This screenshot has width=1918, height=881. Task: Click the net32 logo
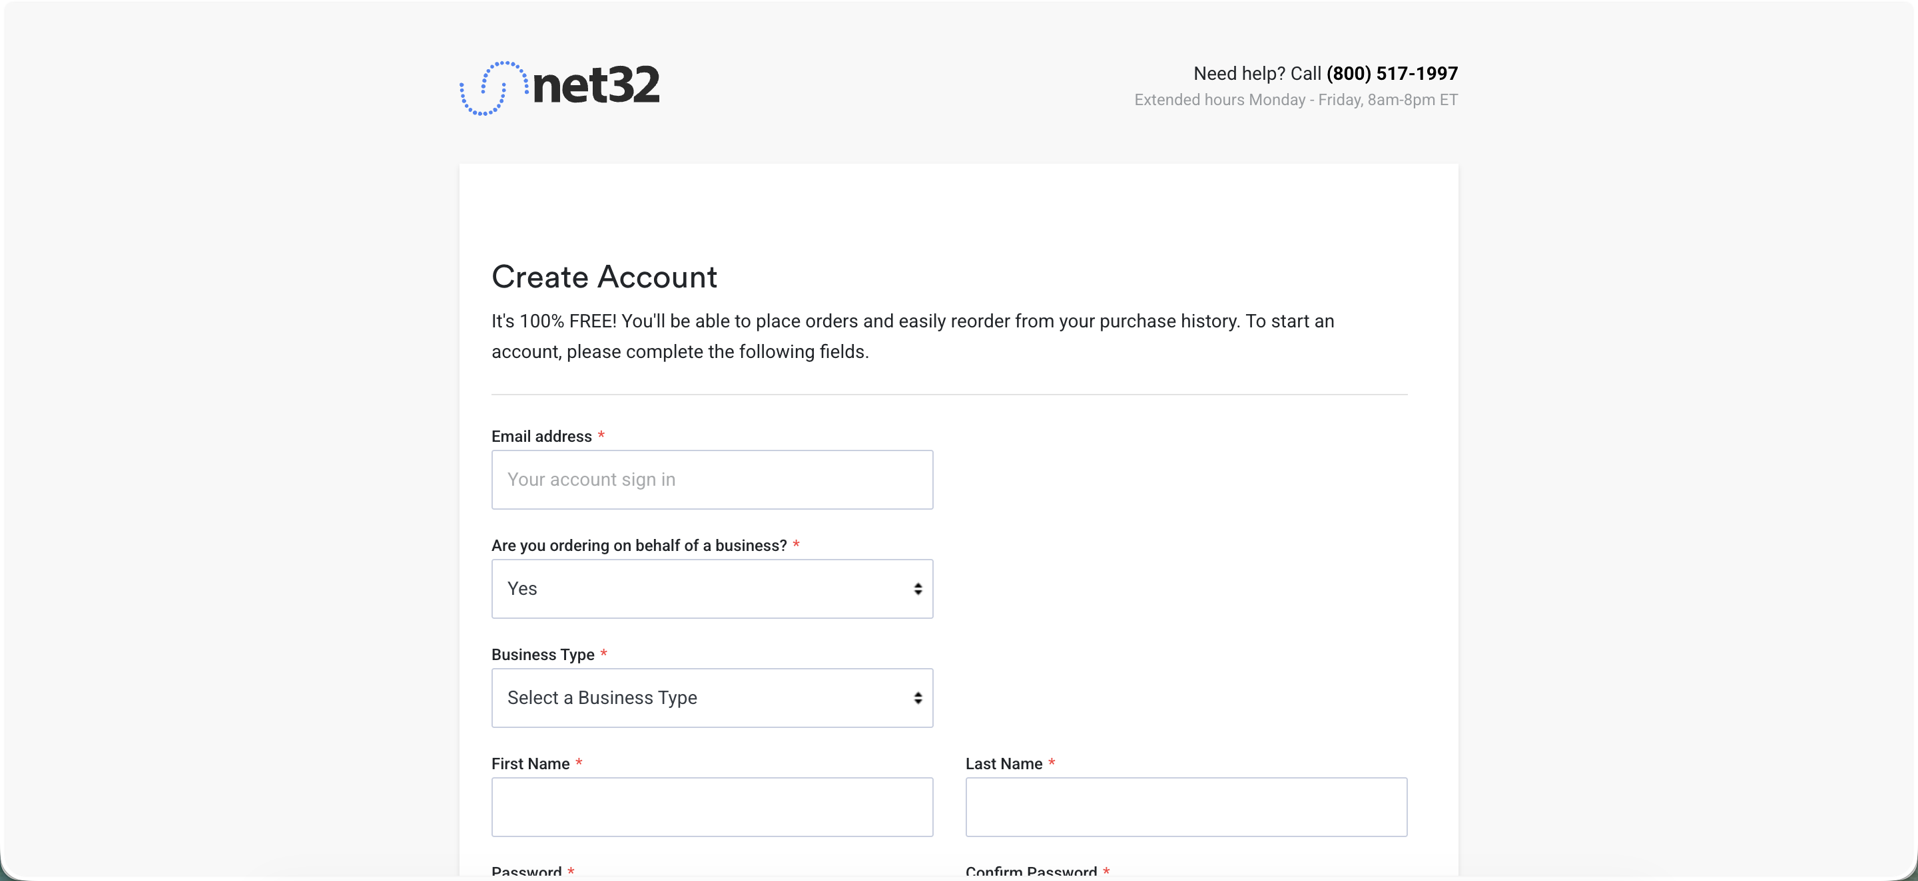[x=559, y=87]
